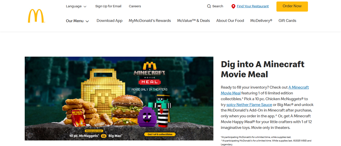Navigate to MyMcDonald's Rewards

click(x=150, y=21)
